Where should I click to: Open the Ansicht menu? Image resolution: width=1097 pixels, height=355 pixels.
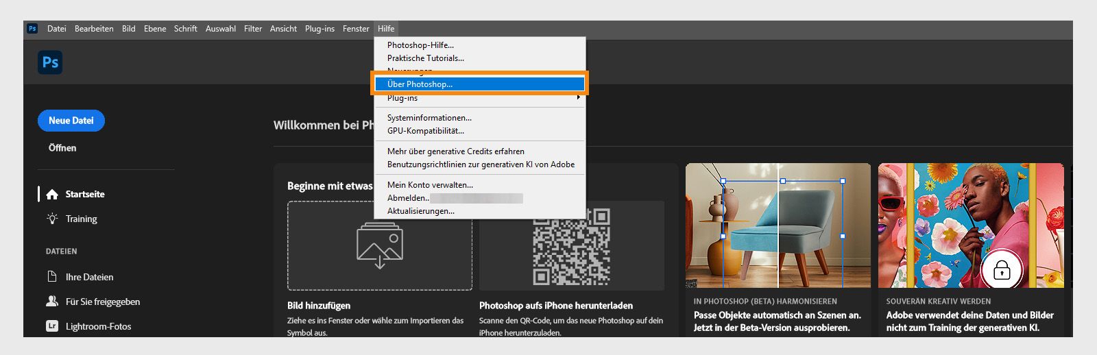click(284, 29)
